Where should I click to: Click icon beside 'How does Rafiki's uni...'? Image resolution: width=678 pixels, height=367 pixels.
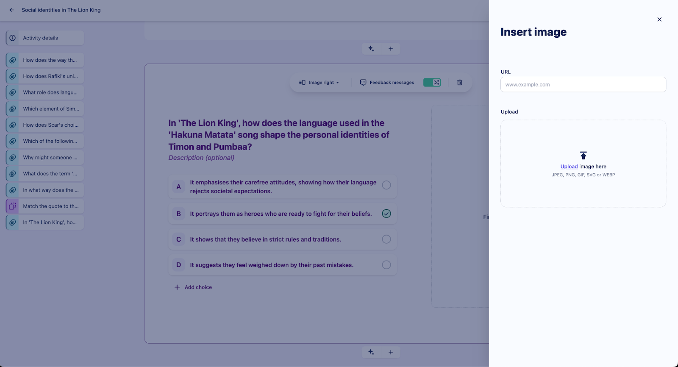(x=13, y=76)
